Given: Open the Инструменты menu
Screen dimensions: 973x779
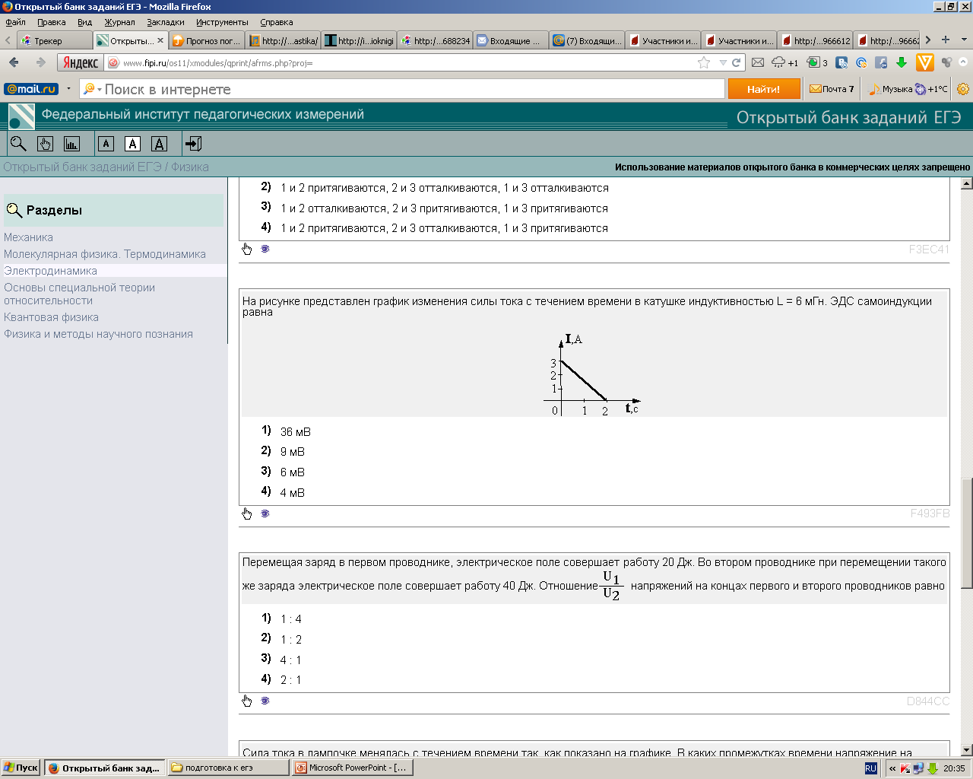Looking at the screenshot, I should (x=222, y=22).
